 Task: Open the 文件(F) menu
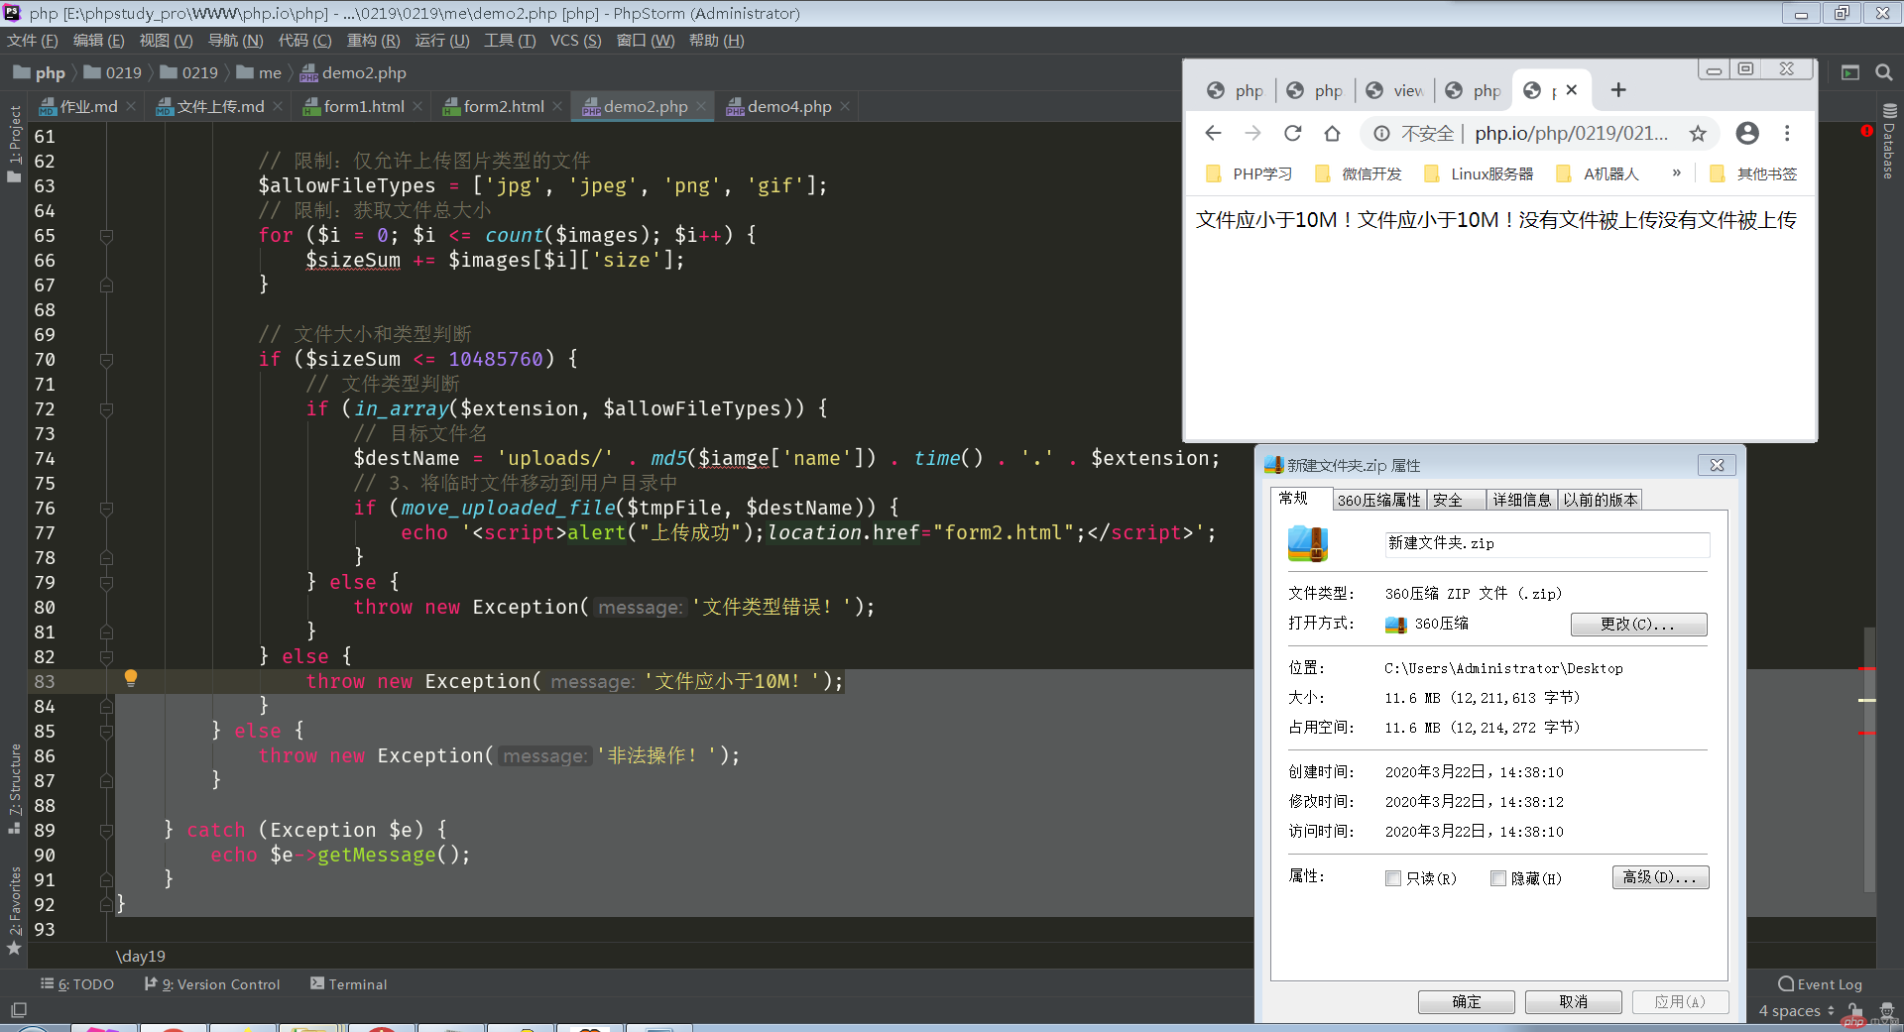point(32,41)
